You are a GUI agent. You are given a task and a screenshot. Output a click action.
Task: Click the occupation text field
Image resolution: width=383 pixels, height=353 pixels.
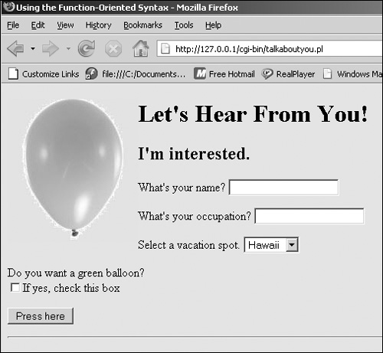coord(309,216)
